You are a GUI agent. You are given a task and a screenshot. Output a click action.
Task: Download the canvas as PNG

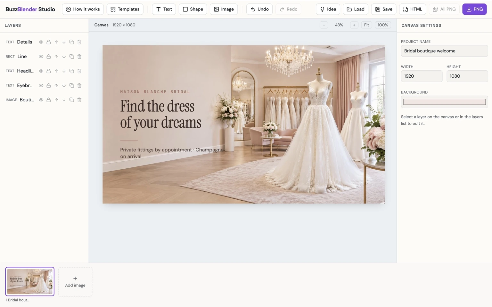474,9
